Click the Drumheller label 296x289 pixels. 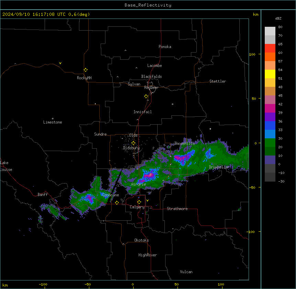coord(219,167)
